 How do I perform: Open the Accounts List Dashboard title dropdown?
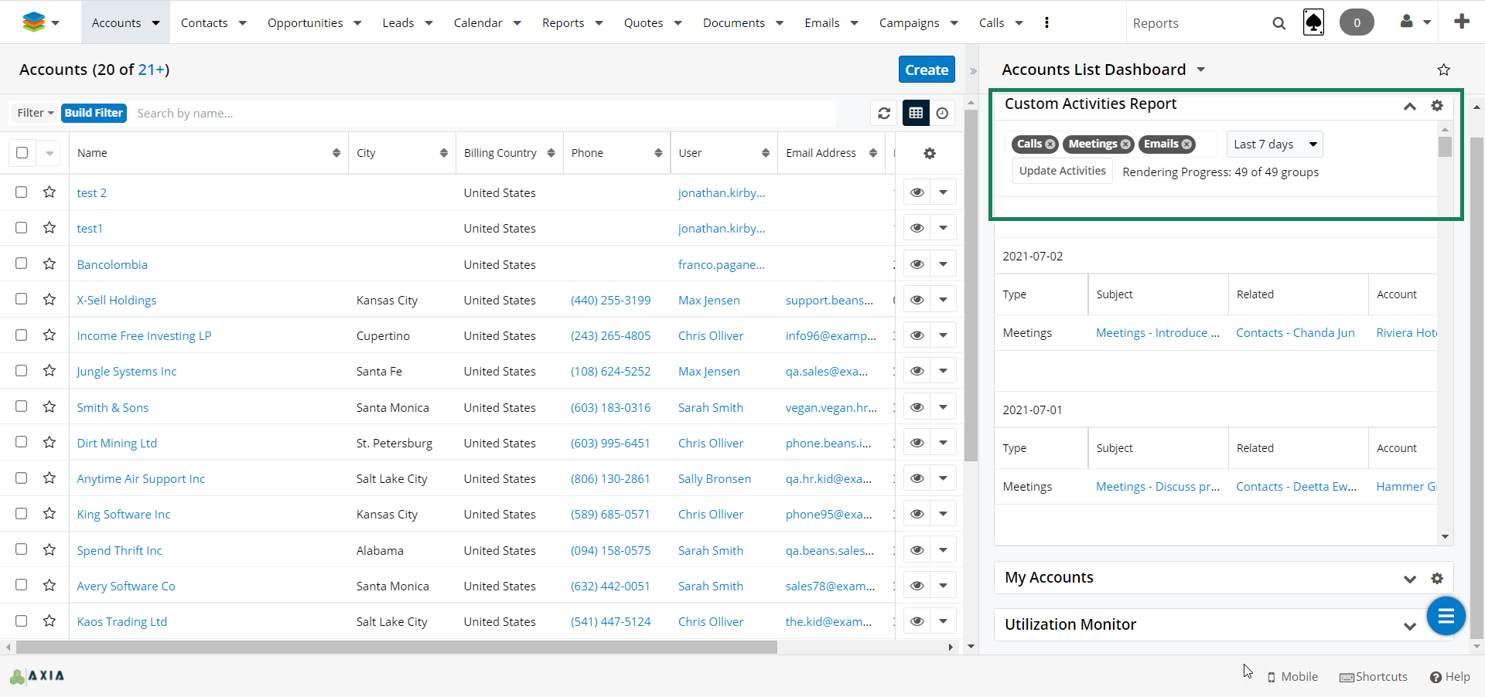(1201, 70)
